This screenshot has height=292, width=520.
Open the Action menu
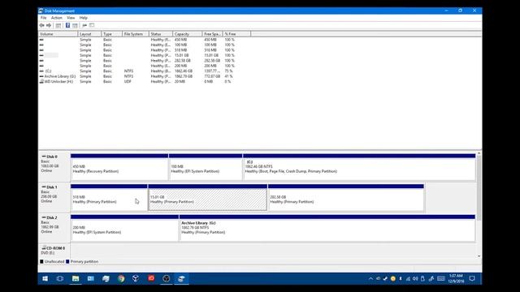point(56,18)
